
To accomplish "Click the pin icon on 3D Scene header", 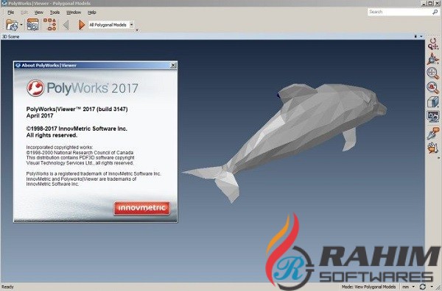I will [415, 37].
